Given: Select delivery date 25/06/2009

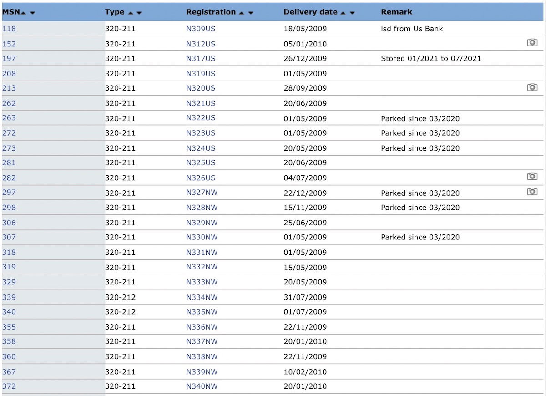Looking at the screenshot, I should [305, 223].
